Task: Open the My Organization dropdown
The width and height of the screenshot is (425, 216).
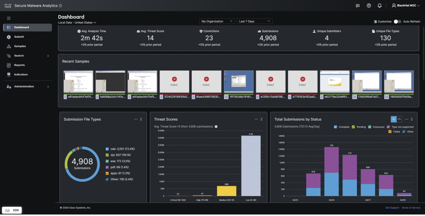Action: (x=217, y=21)
